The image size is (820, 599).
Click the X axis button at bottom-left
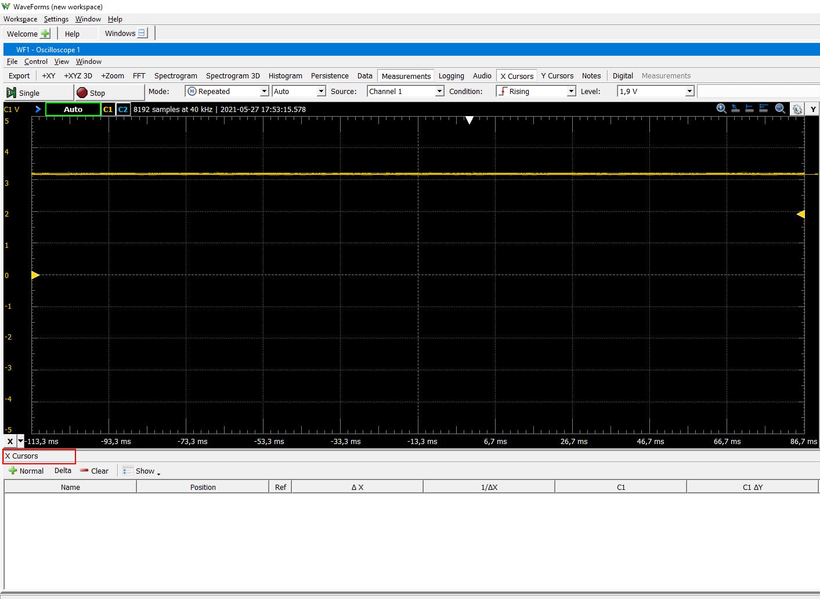coord(10,441)
